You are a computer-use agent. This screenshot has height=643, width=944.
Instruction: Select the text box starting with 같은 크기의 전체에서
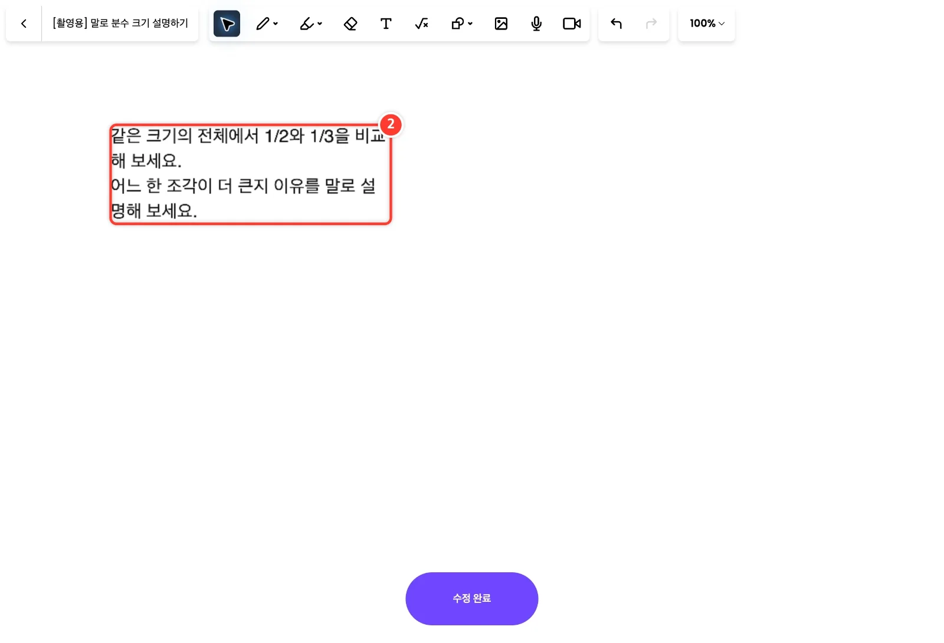point(250,174)
